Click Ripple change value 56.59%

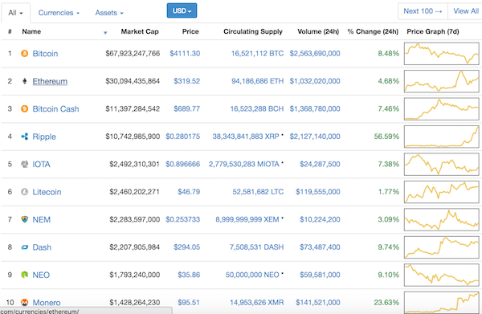pyautogui.click(x=386, y=137)
